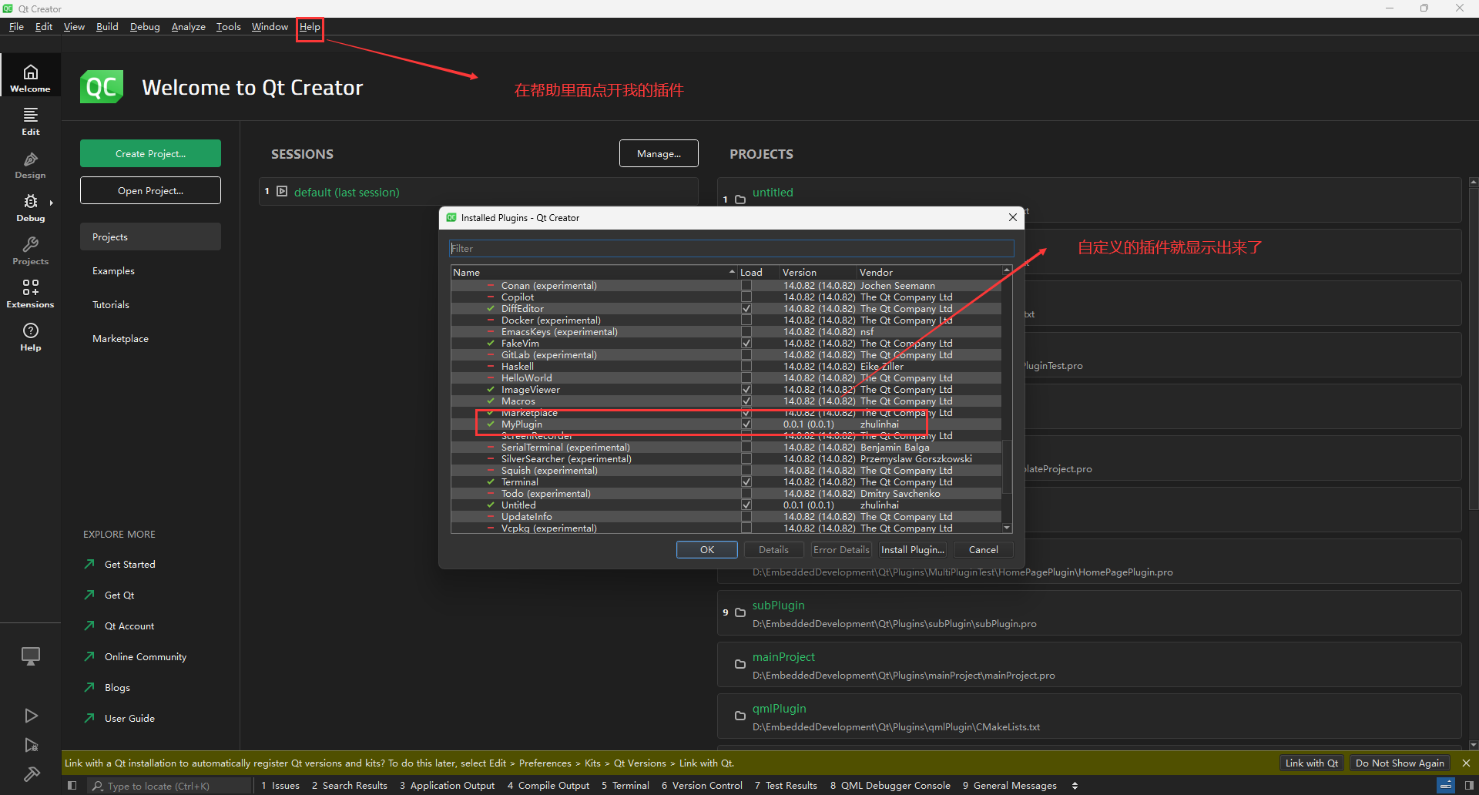
Task: Click the Do Not Show Again button
Action: tap(1400, 763)
